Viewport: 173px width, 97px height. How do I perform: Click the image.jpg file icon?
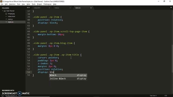[6, 14]
